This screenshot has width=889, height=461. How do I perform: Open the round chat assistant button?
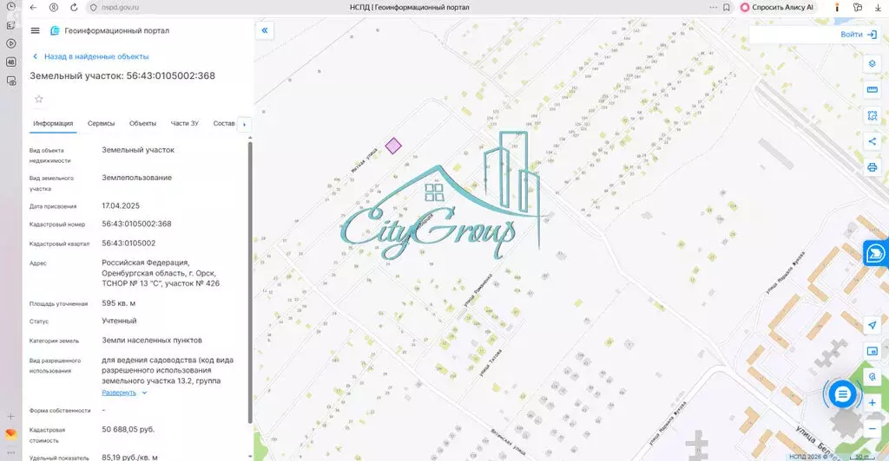[842, 394]
